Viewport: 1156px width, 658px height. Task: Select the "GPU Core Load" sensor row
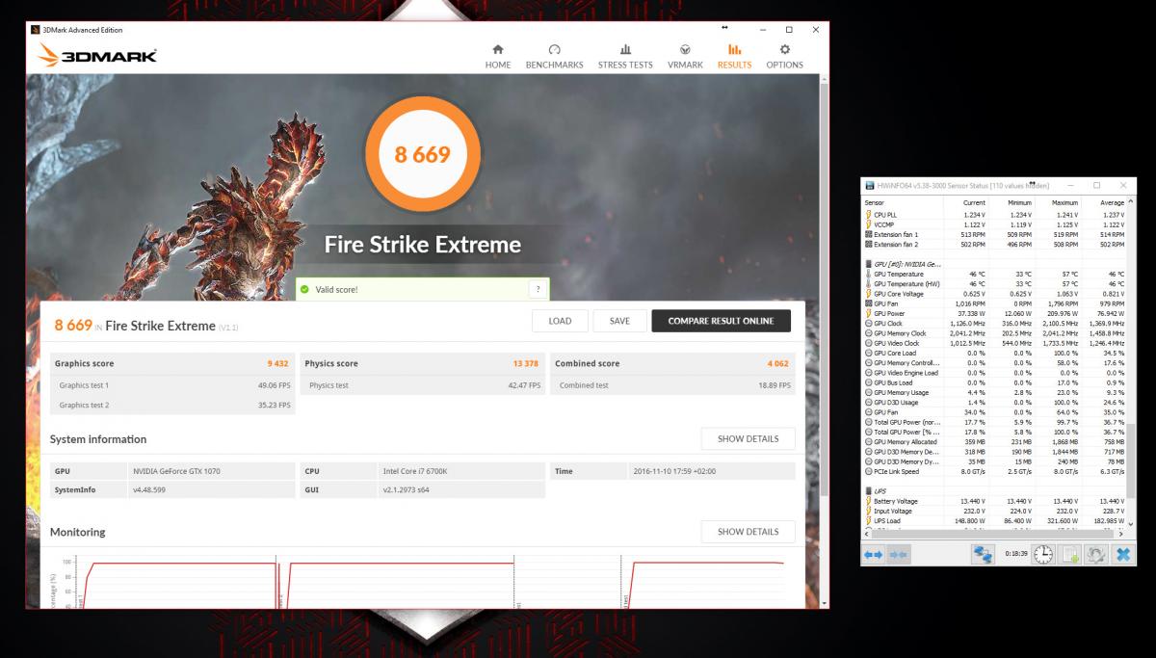click(994, 353)
